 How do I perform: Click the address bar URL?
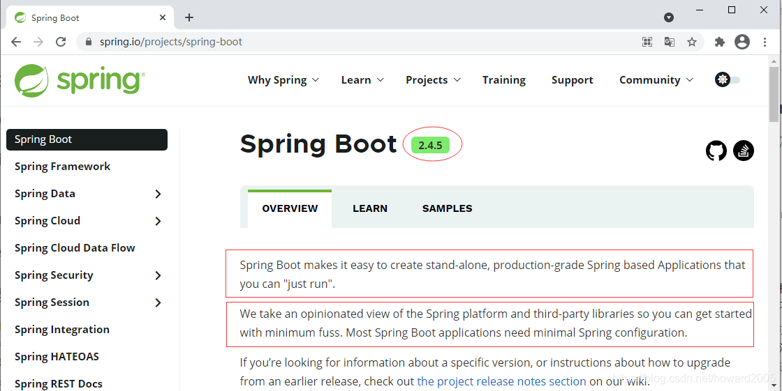[170, 42]
